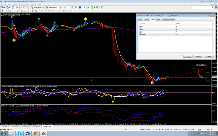Select the horizontal line drawing tool
Viewport: 218px width, 136px height.
pyautogui.click(x=14, y=11)
